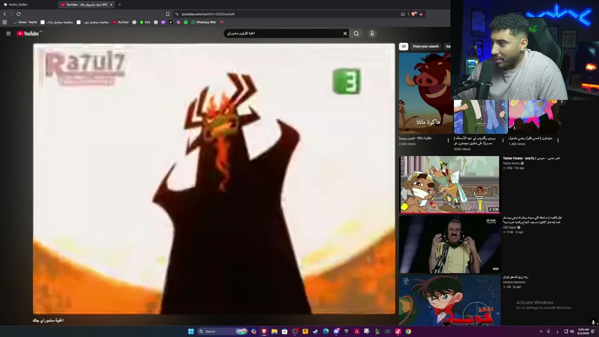The height and width of the screenshot is (337, 599).
Task: Open Steam from the taskbar
Action: click(315, 331)
